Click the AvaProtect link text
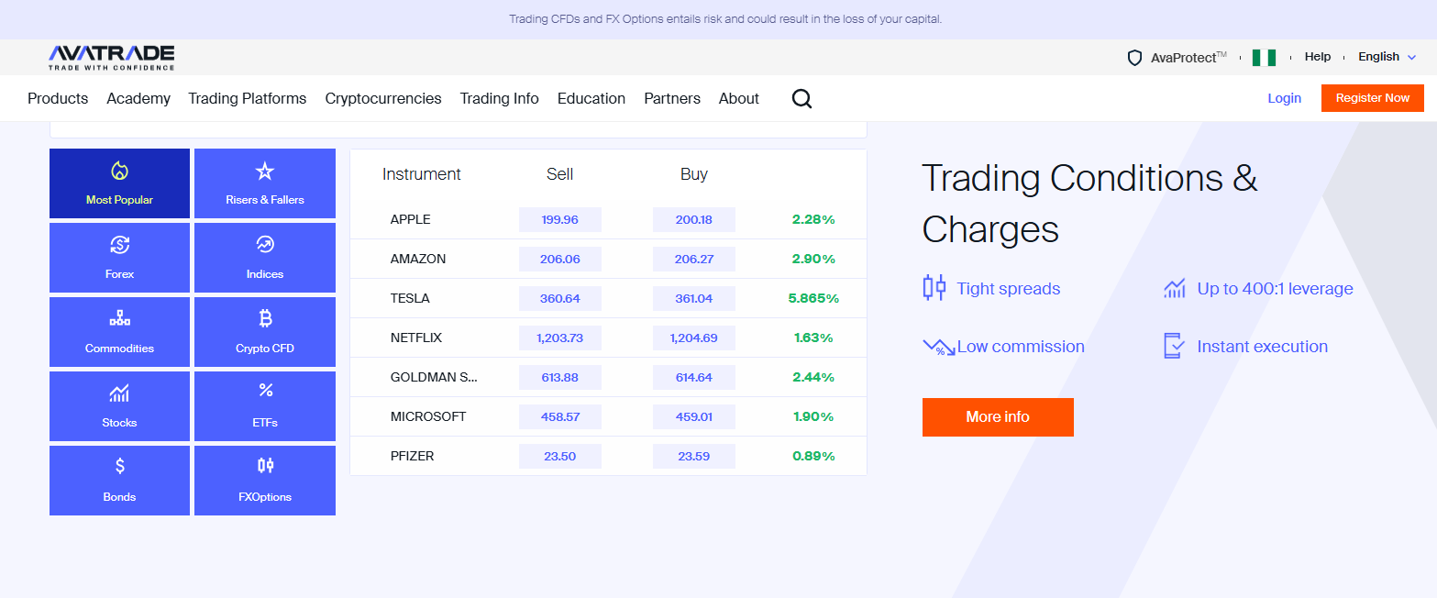 1188,58
